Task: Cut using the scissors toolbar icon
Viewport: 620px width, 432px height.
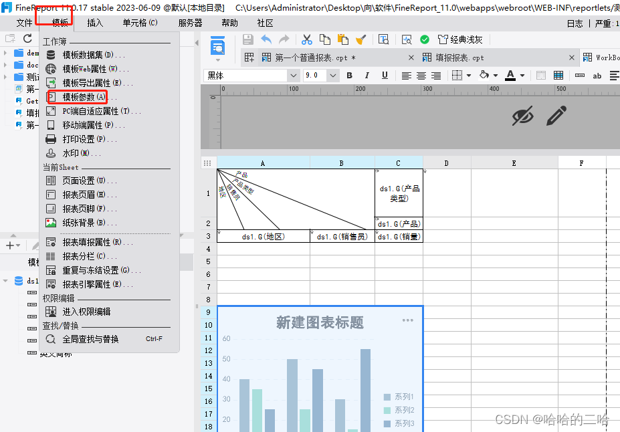Action: pyautogui.click(x=307, y=40)
